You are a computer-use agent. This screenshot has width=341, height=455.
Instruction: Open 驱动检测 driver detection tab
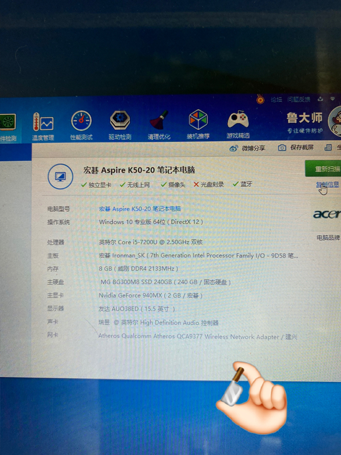tap(120, 126)
